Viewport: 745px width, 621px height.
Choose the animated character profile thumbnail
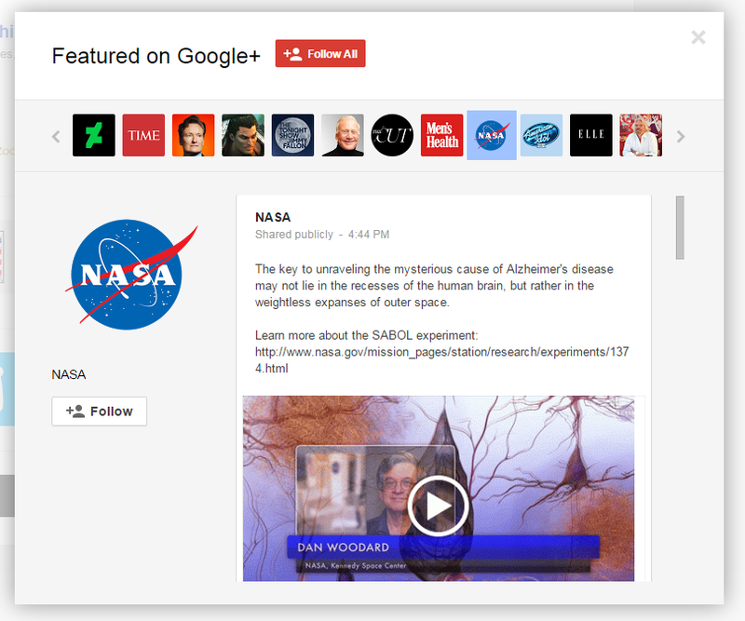(243, 135)
